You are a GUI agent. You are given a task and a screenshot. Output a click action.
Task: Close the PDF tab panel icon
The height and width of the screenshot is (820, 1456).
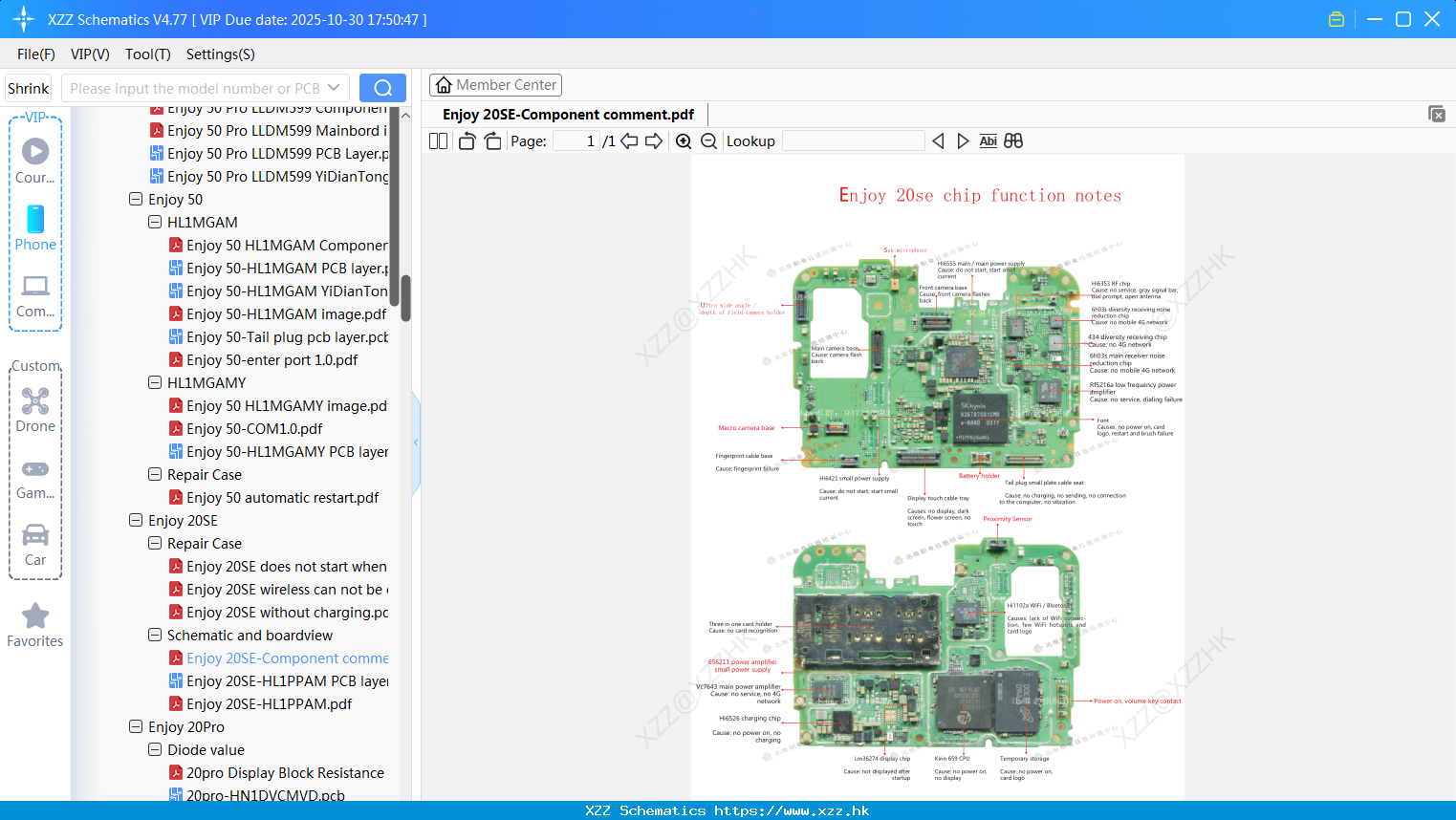click(1437, 114)
